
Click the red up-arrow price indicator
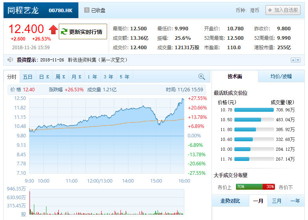(53, 30)
